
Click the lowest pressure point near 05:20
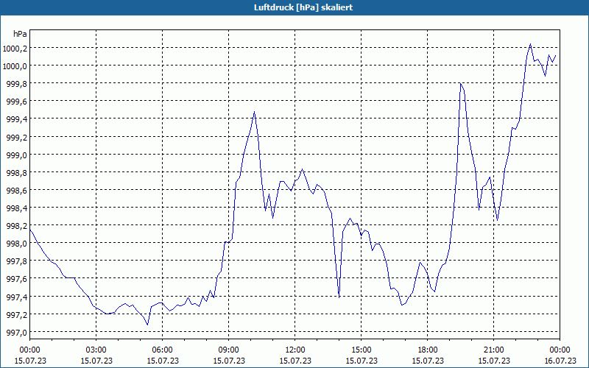147,325
